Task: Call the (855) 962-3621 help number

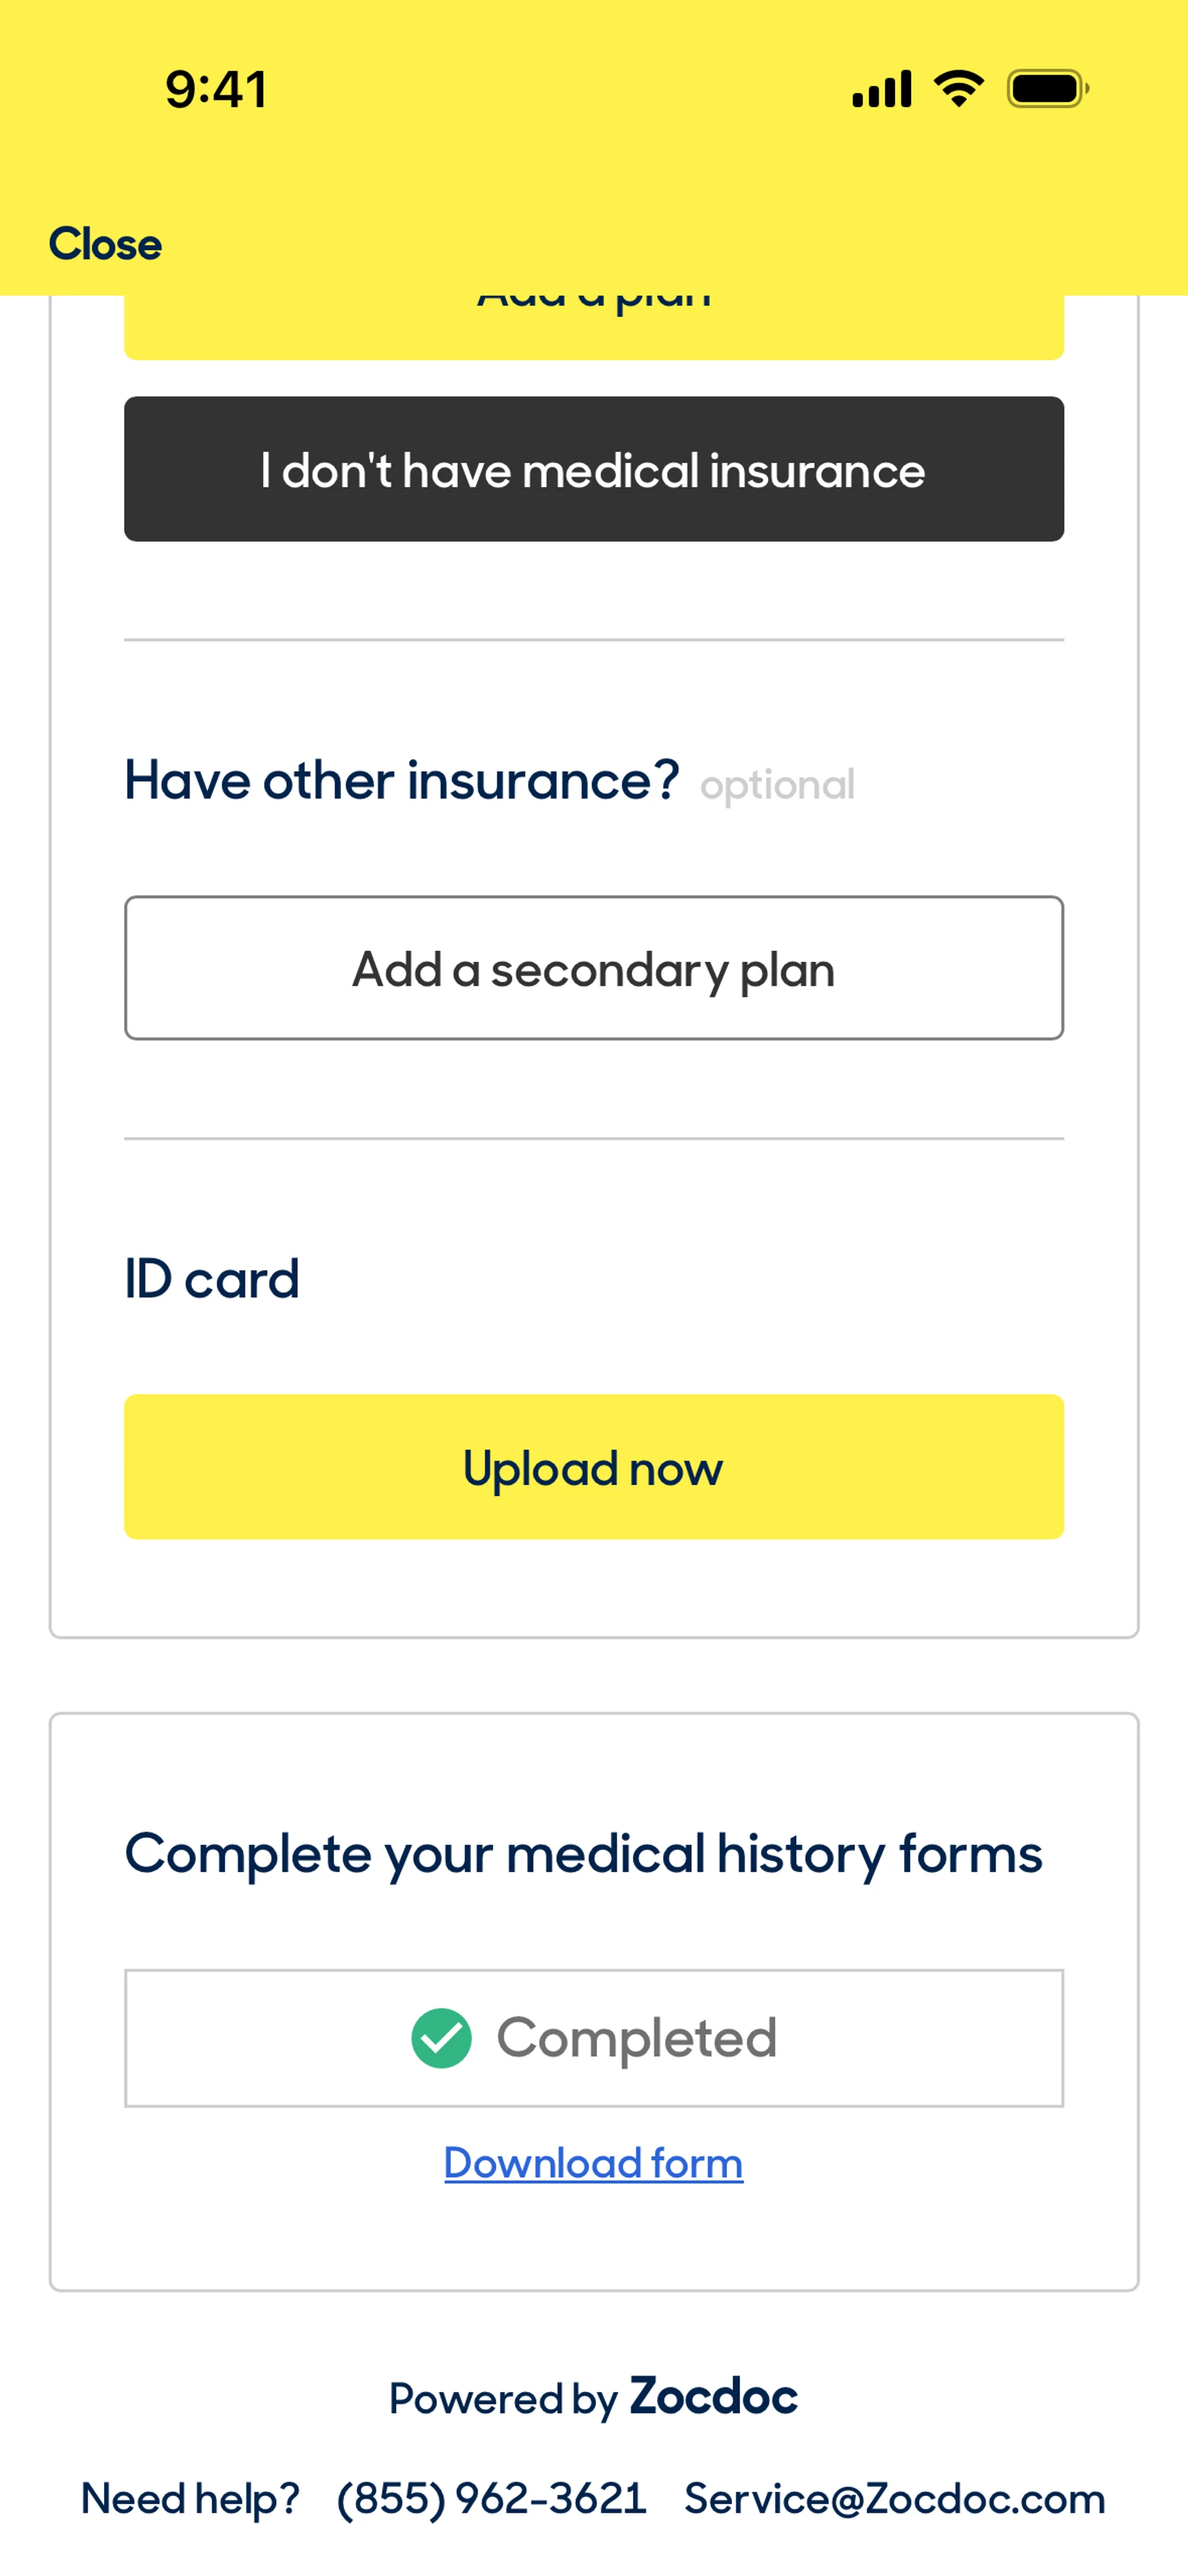Action: click(x=491, y=2499)
